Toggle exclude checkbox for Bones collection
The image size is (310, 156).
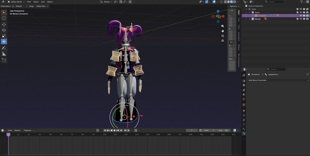(298, 19)
